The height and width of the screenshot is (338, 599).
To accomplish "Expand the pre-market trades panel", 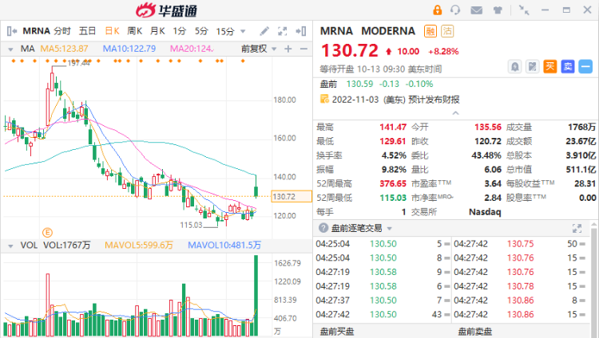I will coord(577,228).
